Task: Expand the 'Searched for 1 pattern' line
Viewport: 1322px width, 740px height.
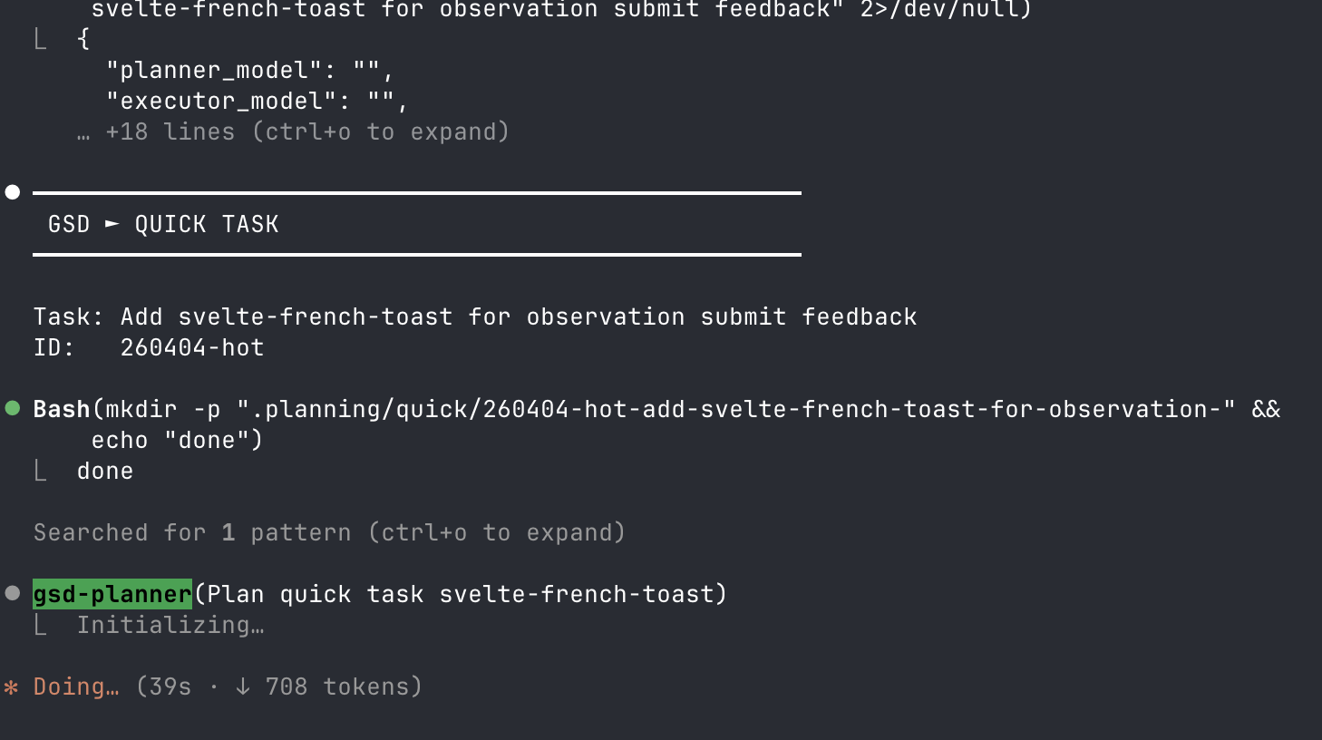Action: [329, 532]
